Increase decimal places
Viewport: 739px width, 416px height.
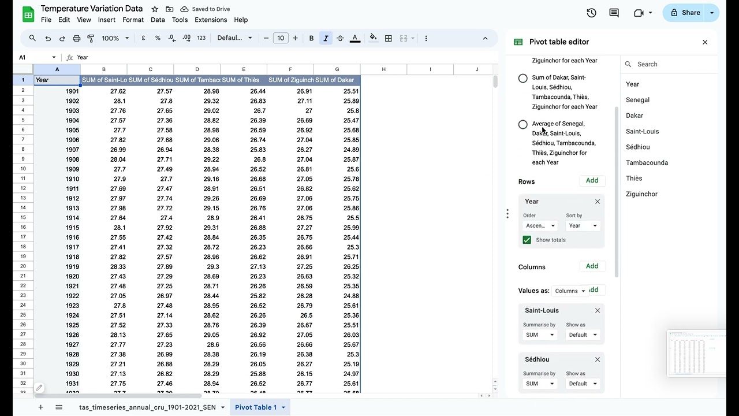(186, 38)
